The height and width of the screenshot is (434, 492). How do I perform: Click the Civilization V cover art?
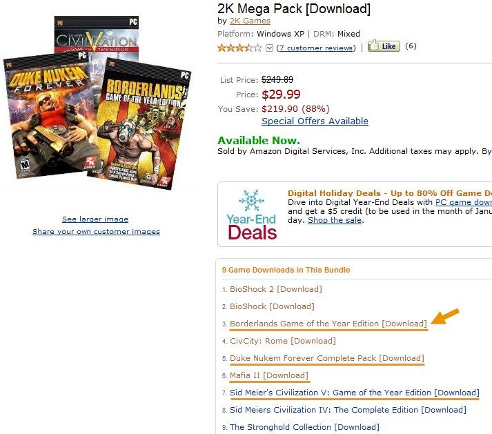click(x=96, y=34)
